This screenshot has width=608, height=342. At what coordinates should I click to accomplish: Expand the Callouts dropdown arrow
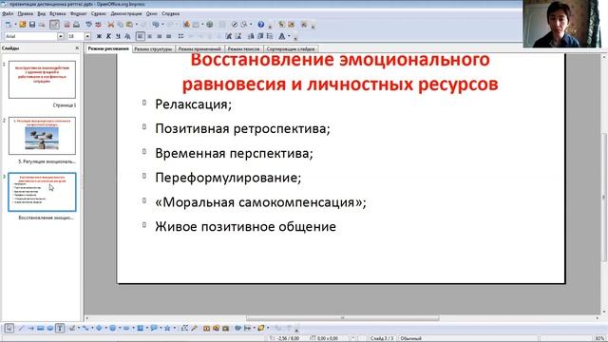click(x=161, y=328)
